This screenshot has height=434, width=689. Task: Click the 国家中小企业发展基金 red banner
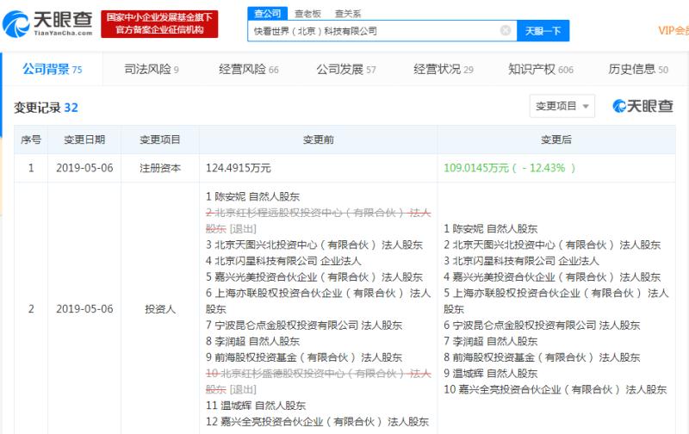click(158, 23)
